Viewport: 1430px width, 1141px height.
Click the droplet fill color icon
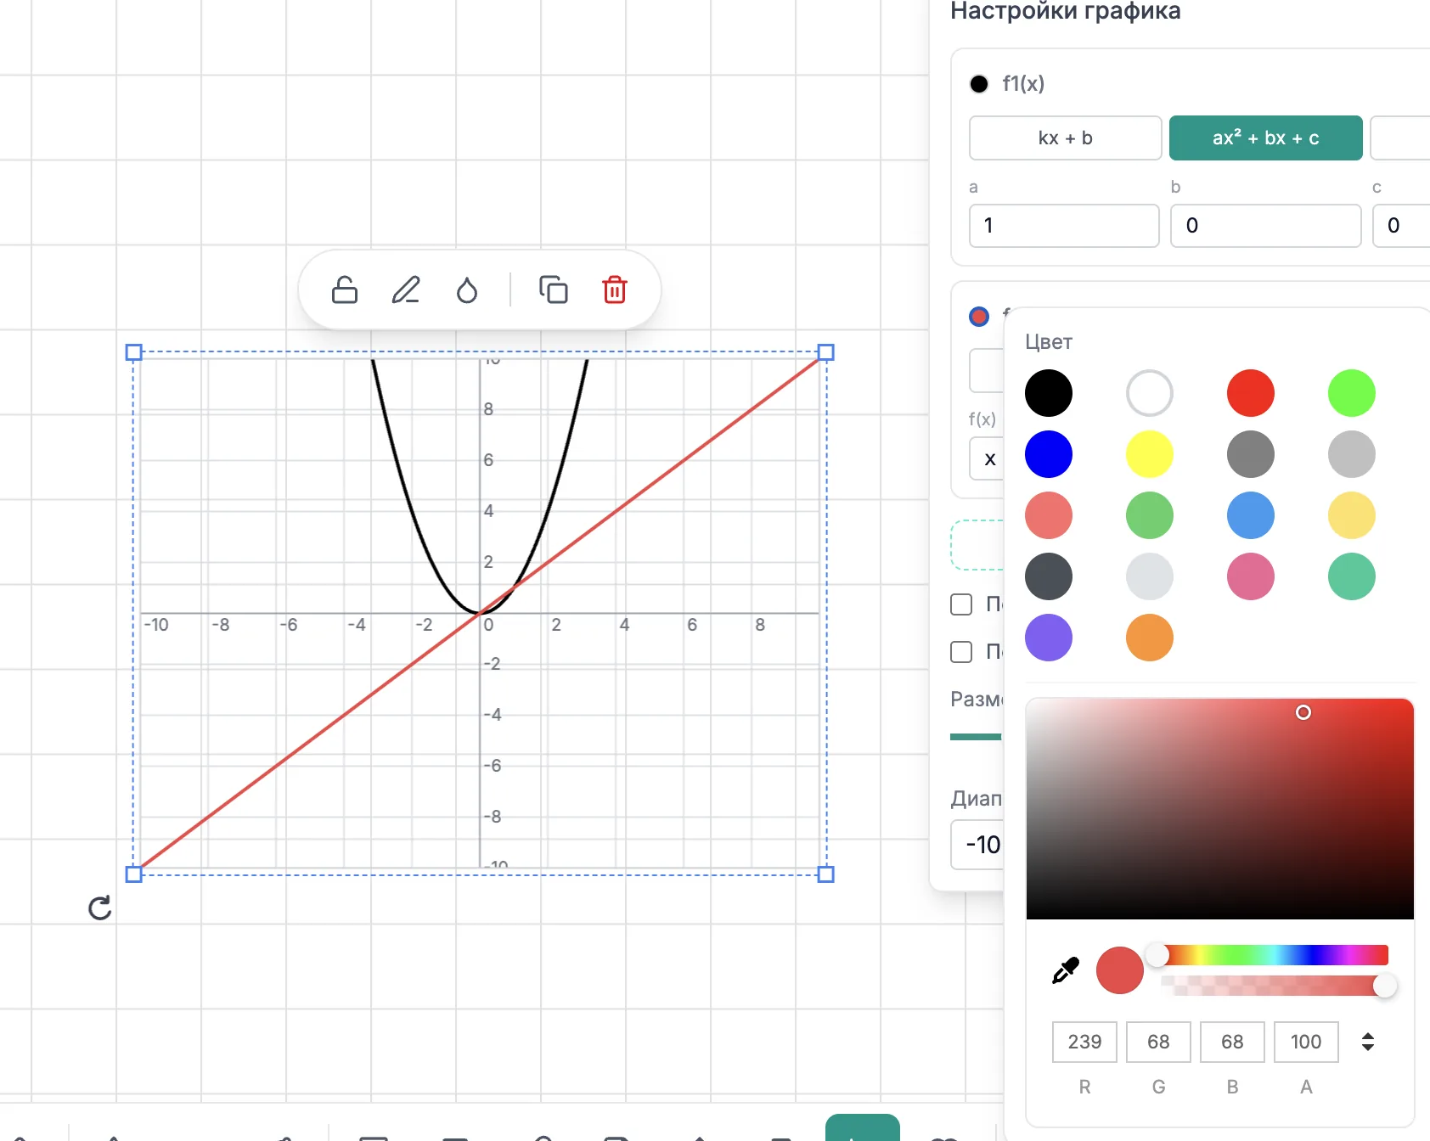pyautogui.click(x=467, y=290)
